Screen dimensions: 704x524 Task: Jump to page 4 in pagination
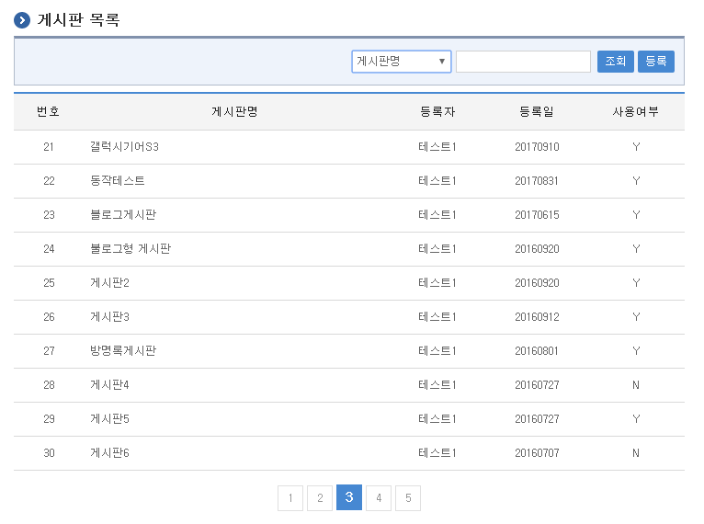379,498
